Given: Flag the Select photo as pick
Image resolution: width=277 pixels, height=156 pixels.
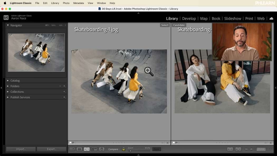Looking at the screenshot, I should point(70,143).
